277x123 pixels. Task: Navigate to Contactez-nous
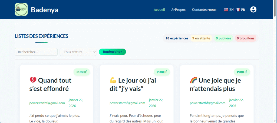click(x=204, y=10)
